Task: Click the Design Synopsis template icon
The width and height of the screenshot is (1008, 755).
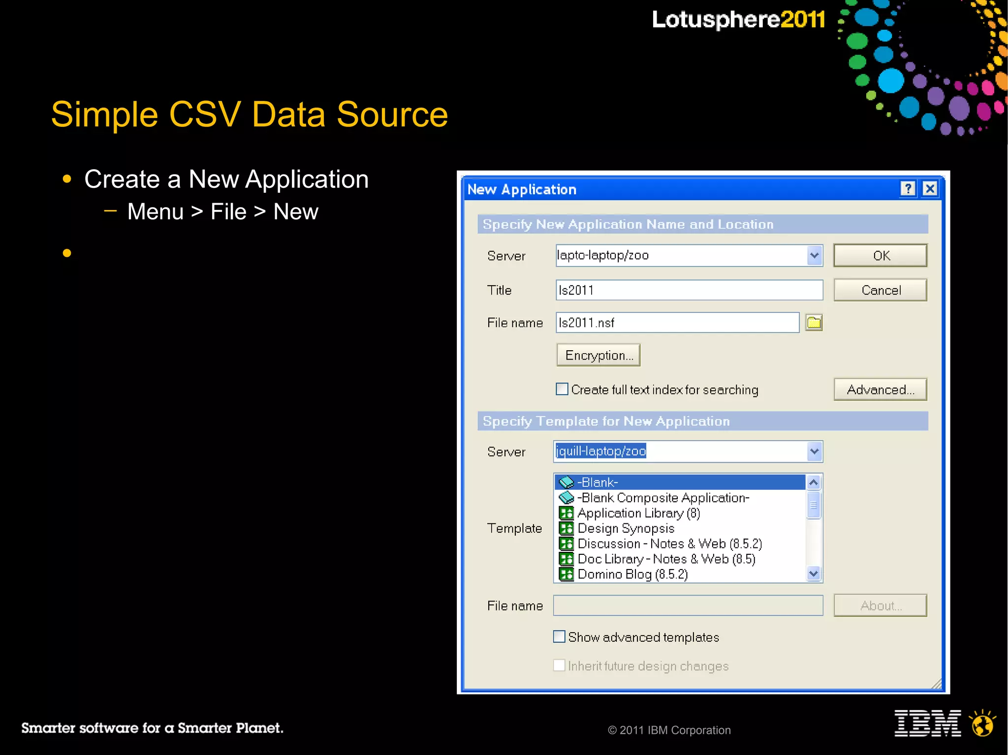Action: (567, 528)
